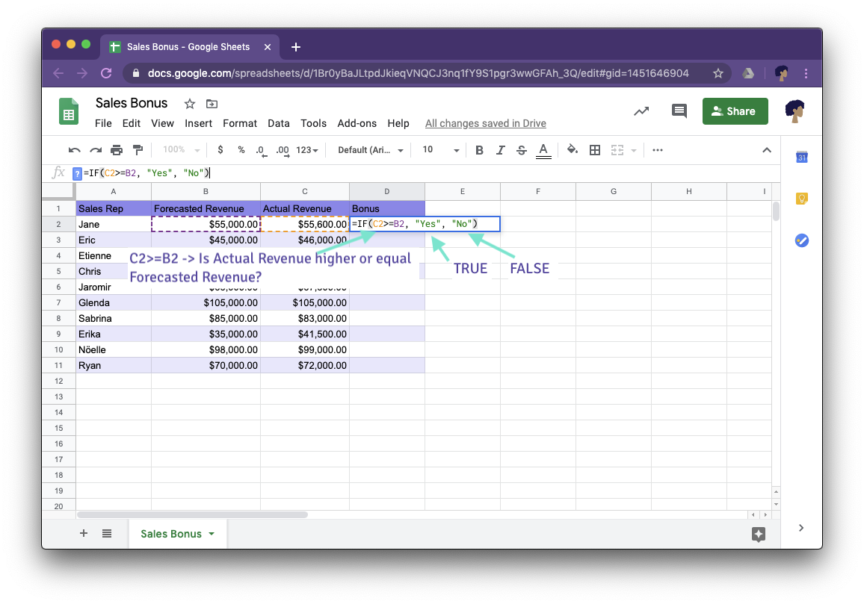Format selection as percent

[x=240, y=150]
